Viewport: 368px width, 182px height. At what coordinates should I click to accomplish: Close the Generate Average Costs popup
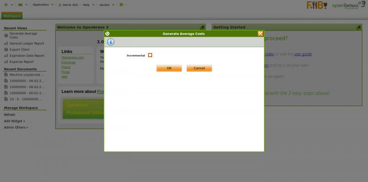(x=260, y=33)
